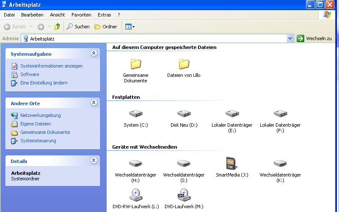Click the Auf diesem Computer gespeicherte Dateien header
This screenshot has height=212, width=339.
pos(164,47)
